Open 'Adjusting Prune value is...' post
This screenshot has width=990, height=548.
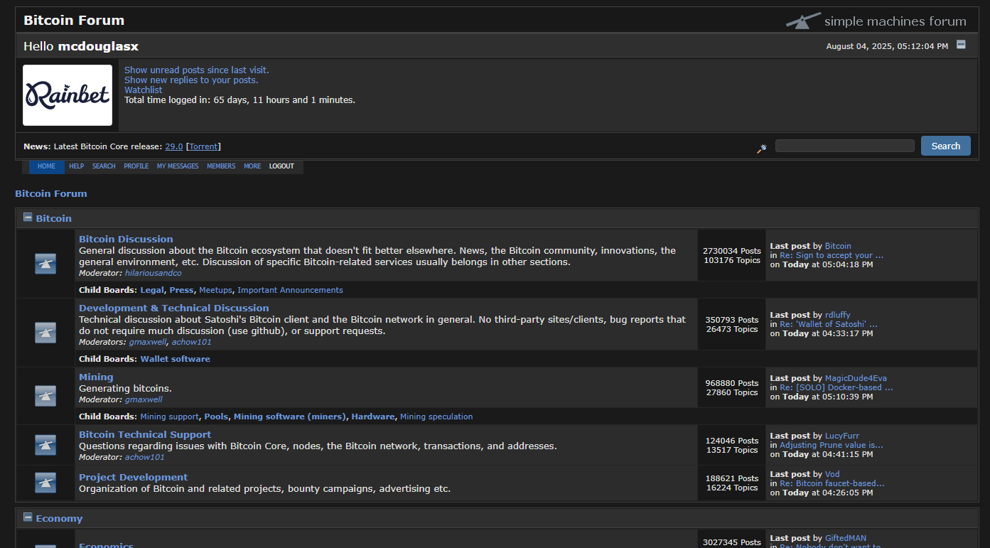tap(832, 445)
